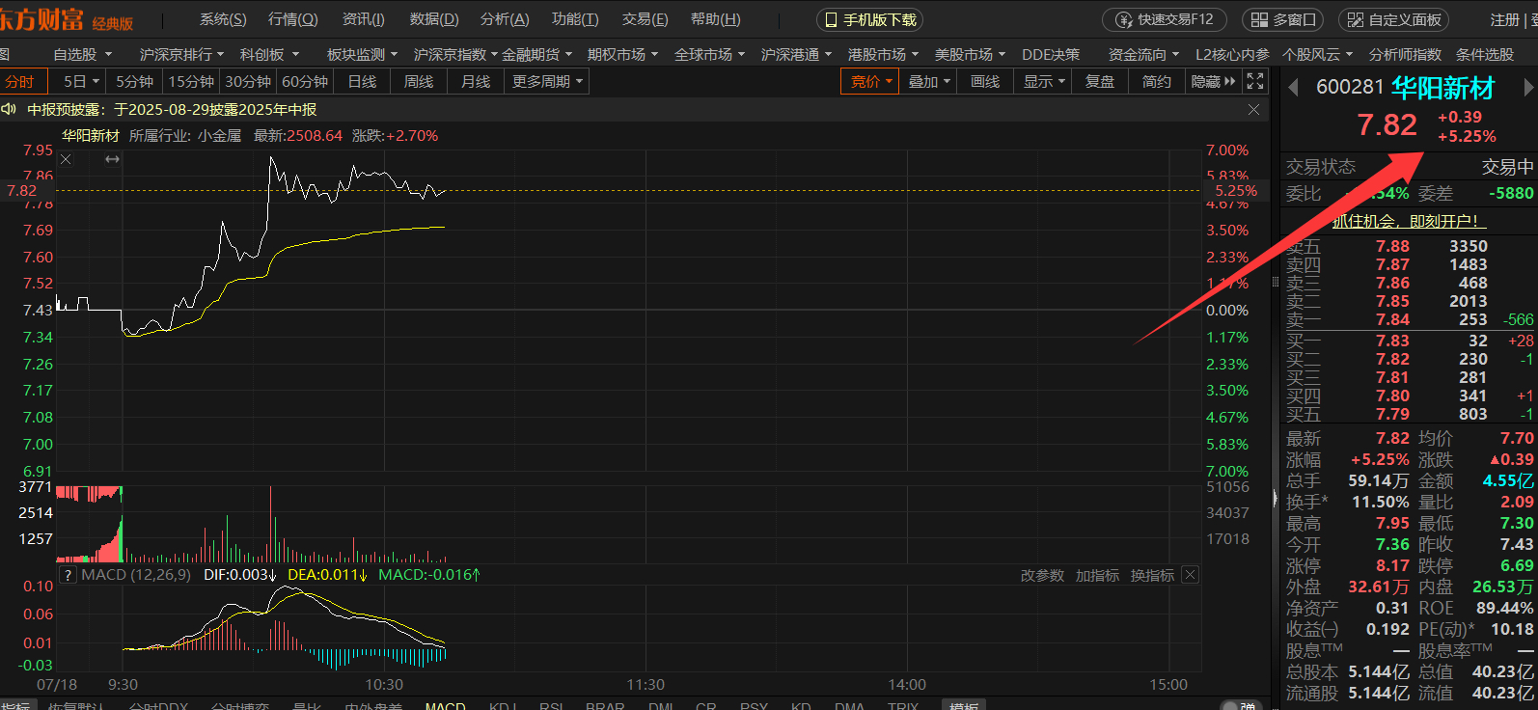
Task: Switch to 月线 chart
Action: 476,81
